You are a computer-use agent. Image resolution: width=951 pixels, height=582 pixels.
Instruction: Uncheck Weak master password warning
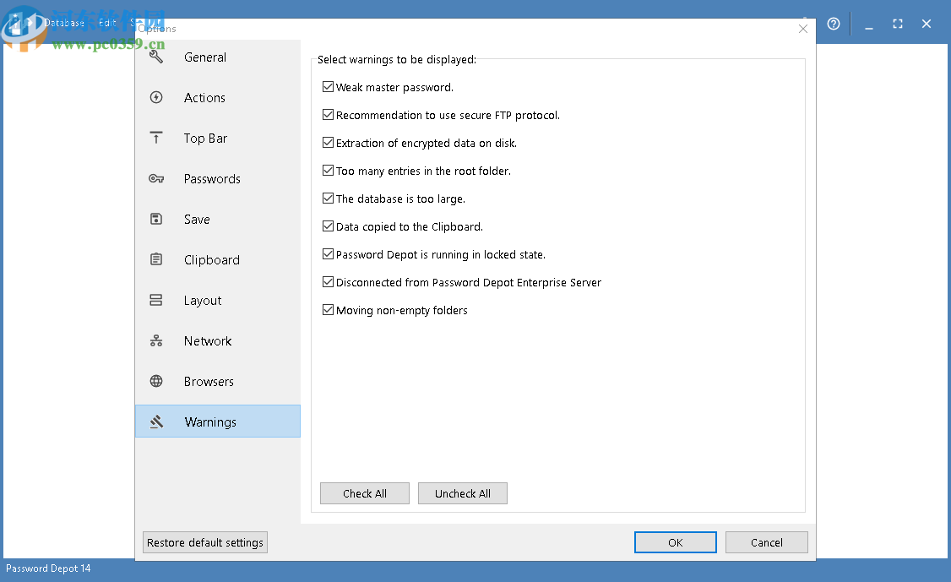click(329, 87)
